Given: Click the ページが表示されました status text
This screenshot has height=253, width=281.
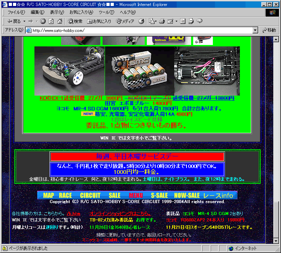Looking at the screenshot, I should pyautogui.click(x=28, y=248).
